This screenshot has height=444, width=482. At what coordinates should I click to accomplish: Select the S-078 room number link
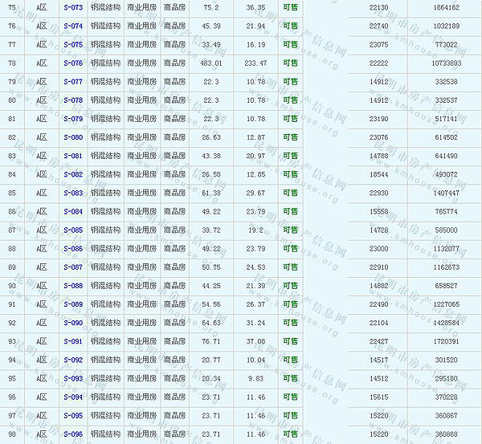(72, 100)
